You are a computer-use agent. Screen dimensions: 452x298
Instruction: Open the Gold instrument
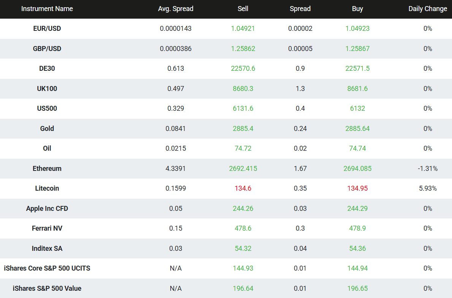[47, 129]
